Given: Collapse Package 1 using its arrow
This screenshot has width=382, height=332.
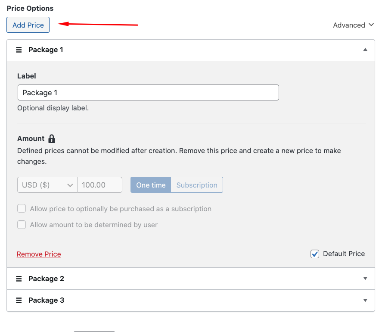Looking at the screenshot, I should (365, 50).
